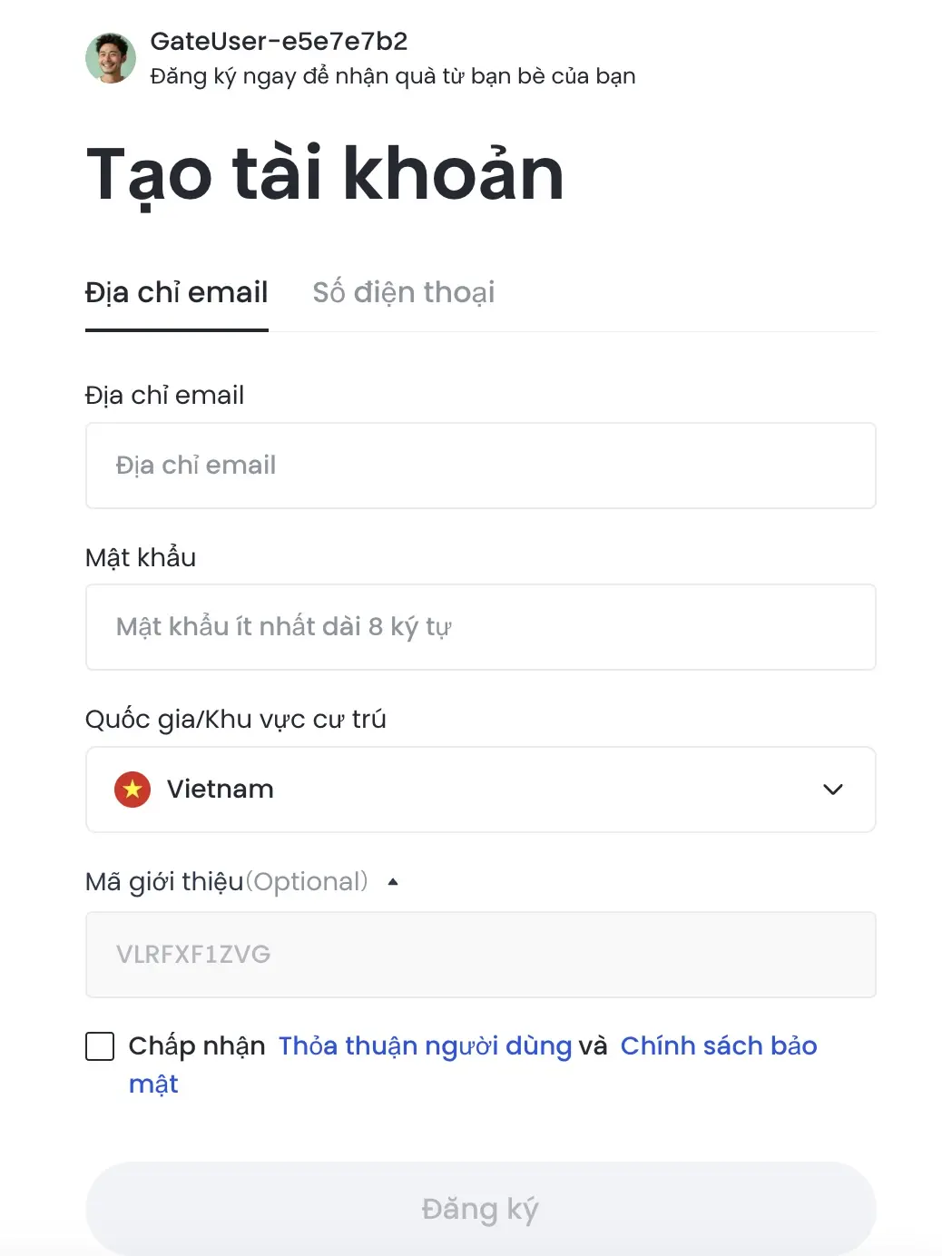Switch to the Số điện thoại tab
This screenshot has width=942, height=1256.
tap(403, 292)
